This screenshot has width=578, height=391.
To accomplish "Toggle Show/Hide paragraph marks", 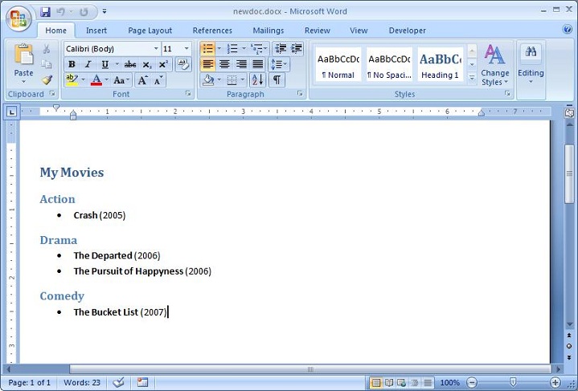I will tap(277, 79).
